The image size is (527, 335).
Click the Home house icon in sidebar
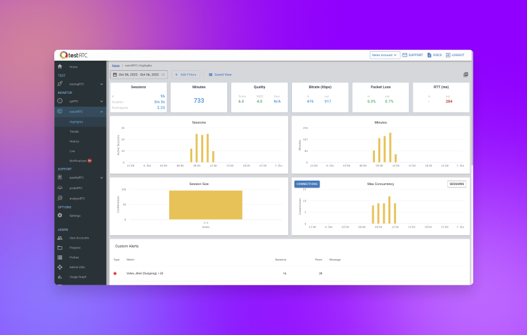tap(60, 66)
